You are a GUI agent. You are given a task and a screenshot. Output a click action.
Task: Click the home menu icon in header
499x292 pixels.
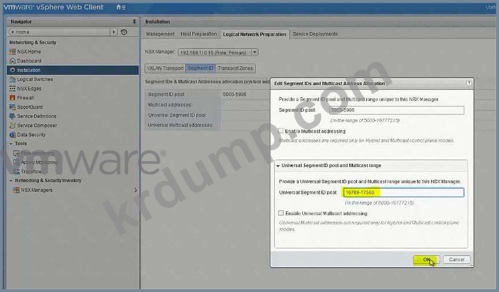point(121,7)
